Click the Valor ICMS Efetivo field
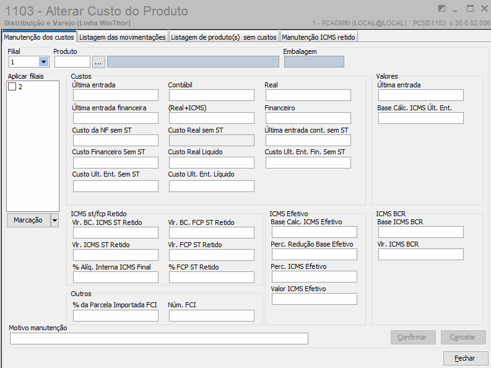Viewport: 491px width, 368px height. (315, 299)
